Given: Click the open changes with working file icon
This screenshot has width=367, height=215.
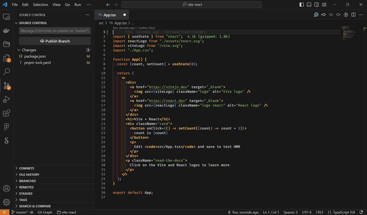Looking at the screenshot, I should (x=331, y=15).
